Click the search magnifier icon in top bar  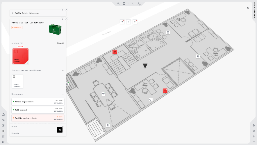pos(118,3)
